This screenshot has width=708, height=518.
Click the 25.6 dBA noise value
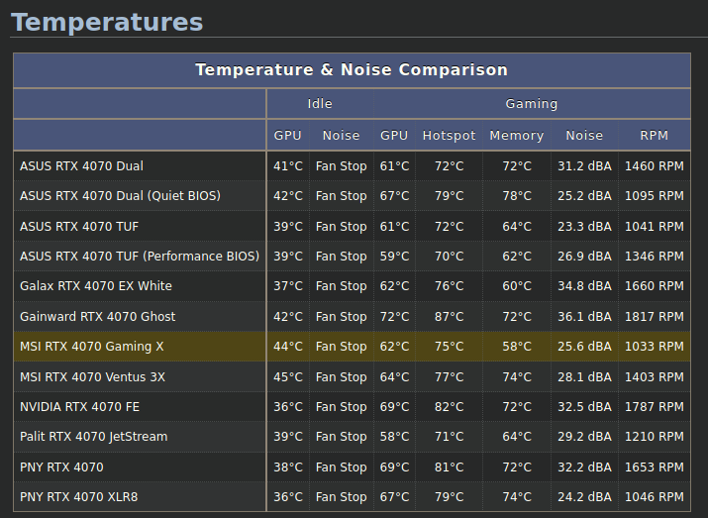pyautogui.click(x=584, y=347)
